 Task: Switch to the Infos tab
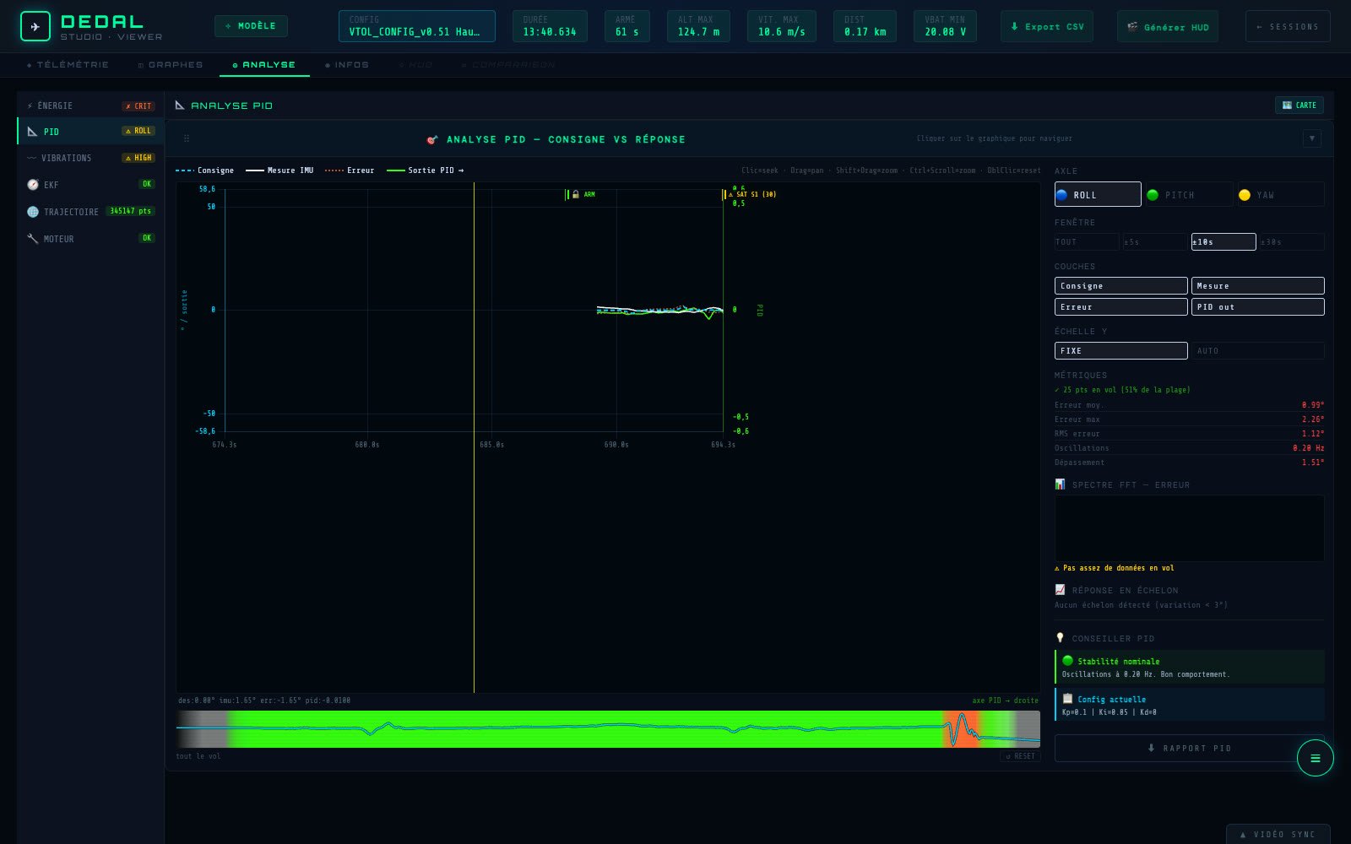(346, 64)
